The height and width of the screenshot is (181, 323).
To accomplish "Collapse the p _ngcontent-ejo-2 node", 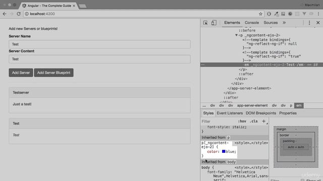I will (x=237, y=35).
